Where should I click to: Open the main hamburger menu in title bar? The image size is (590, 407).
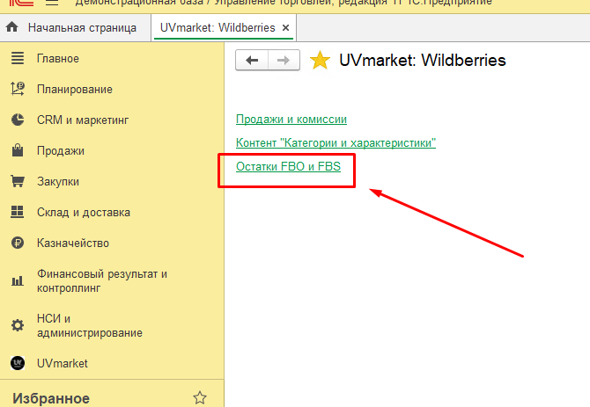click(x=52, y=3)
